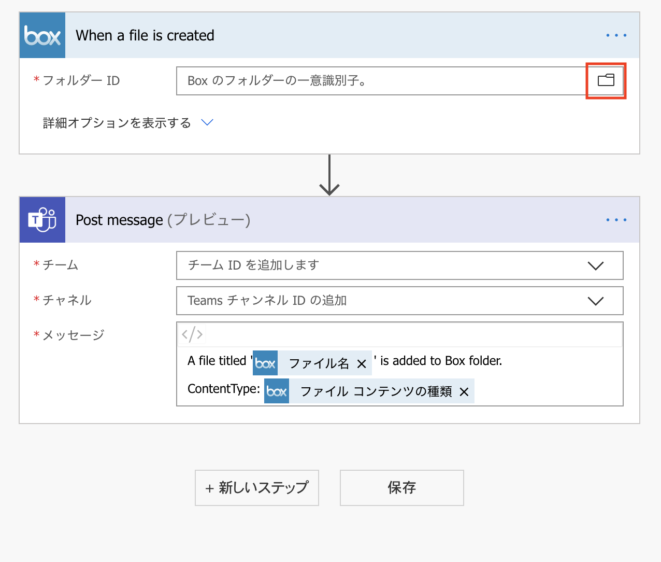Viewport: 661px width, 562px height.
Task: Open the チャネル selection dropdown
Action: 595,301
